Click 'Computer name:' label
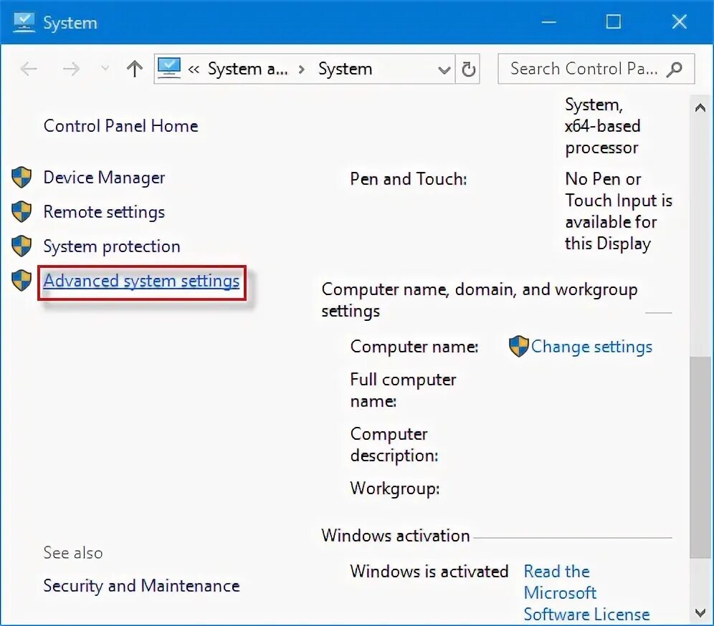 tap(414, 347)
